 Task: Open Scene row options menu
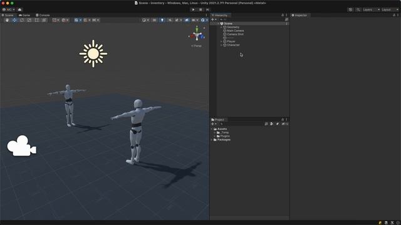point(286,24)
